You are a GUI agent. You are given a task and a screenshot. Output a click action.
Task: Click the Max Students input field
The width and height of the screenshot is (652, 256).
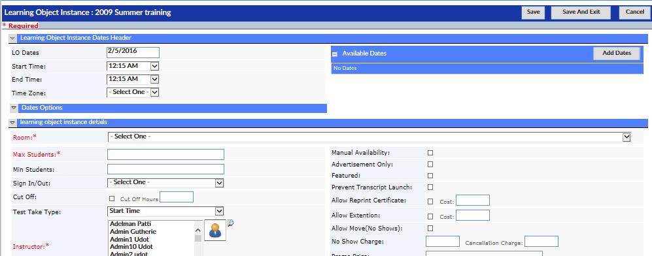(x=165, y=154)
